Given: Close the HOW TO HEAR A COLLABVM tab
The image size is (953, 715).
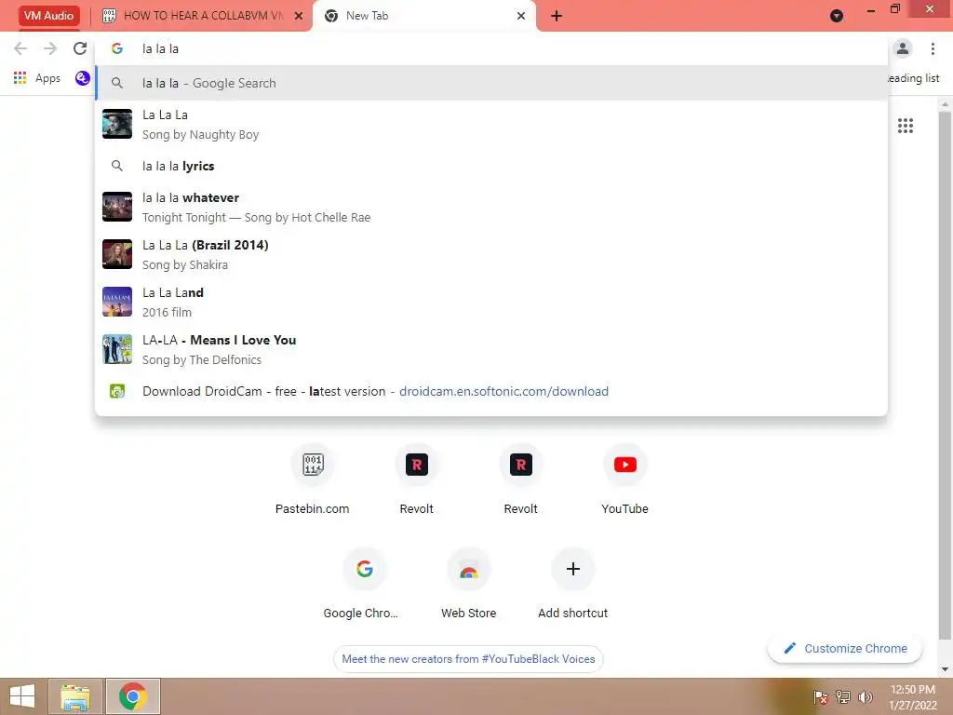Looking at the screenshot, I should (x=299, y=16).
